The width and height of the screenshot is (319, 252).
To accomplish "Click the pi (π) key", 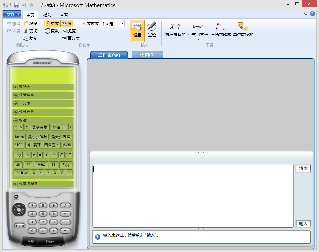I will point(40,155).
